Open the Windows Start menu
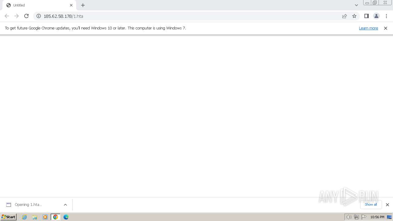This screenshot has height=221, width=393. pyautogui.click(x=9, y=217)
